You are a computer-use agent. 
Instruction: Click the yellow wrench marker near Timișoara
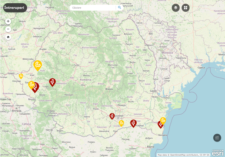tap(31, 84)
